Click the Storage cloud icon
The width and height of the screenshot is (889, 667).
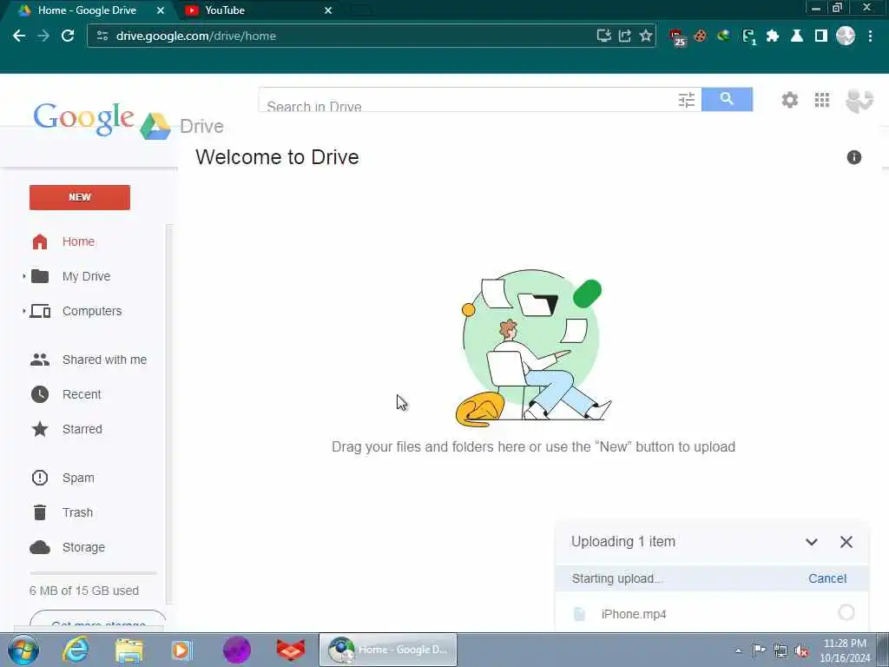coord(40,547)
